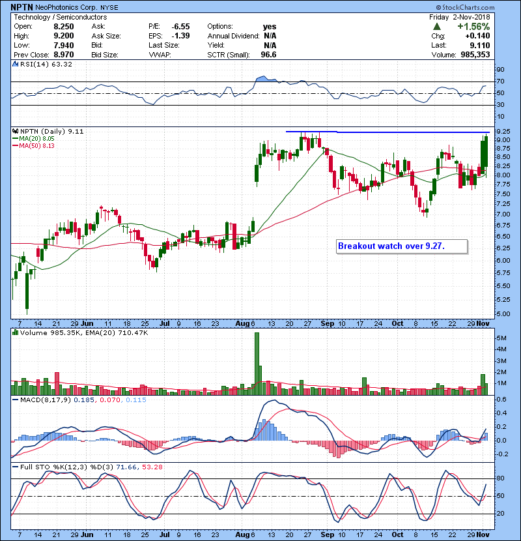Click the volume bars icon beside Volume label
Viewport: 521px width, 541px height.
coord(15,332)
